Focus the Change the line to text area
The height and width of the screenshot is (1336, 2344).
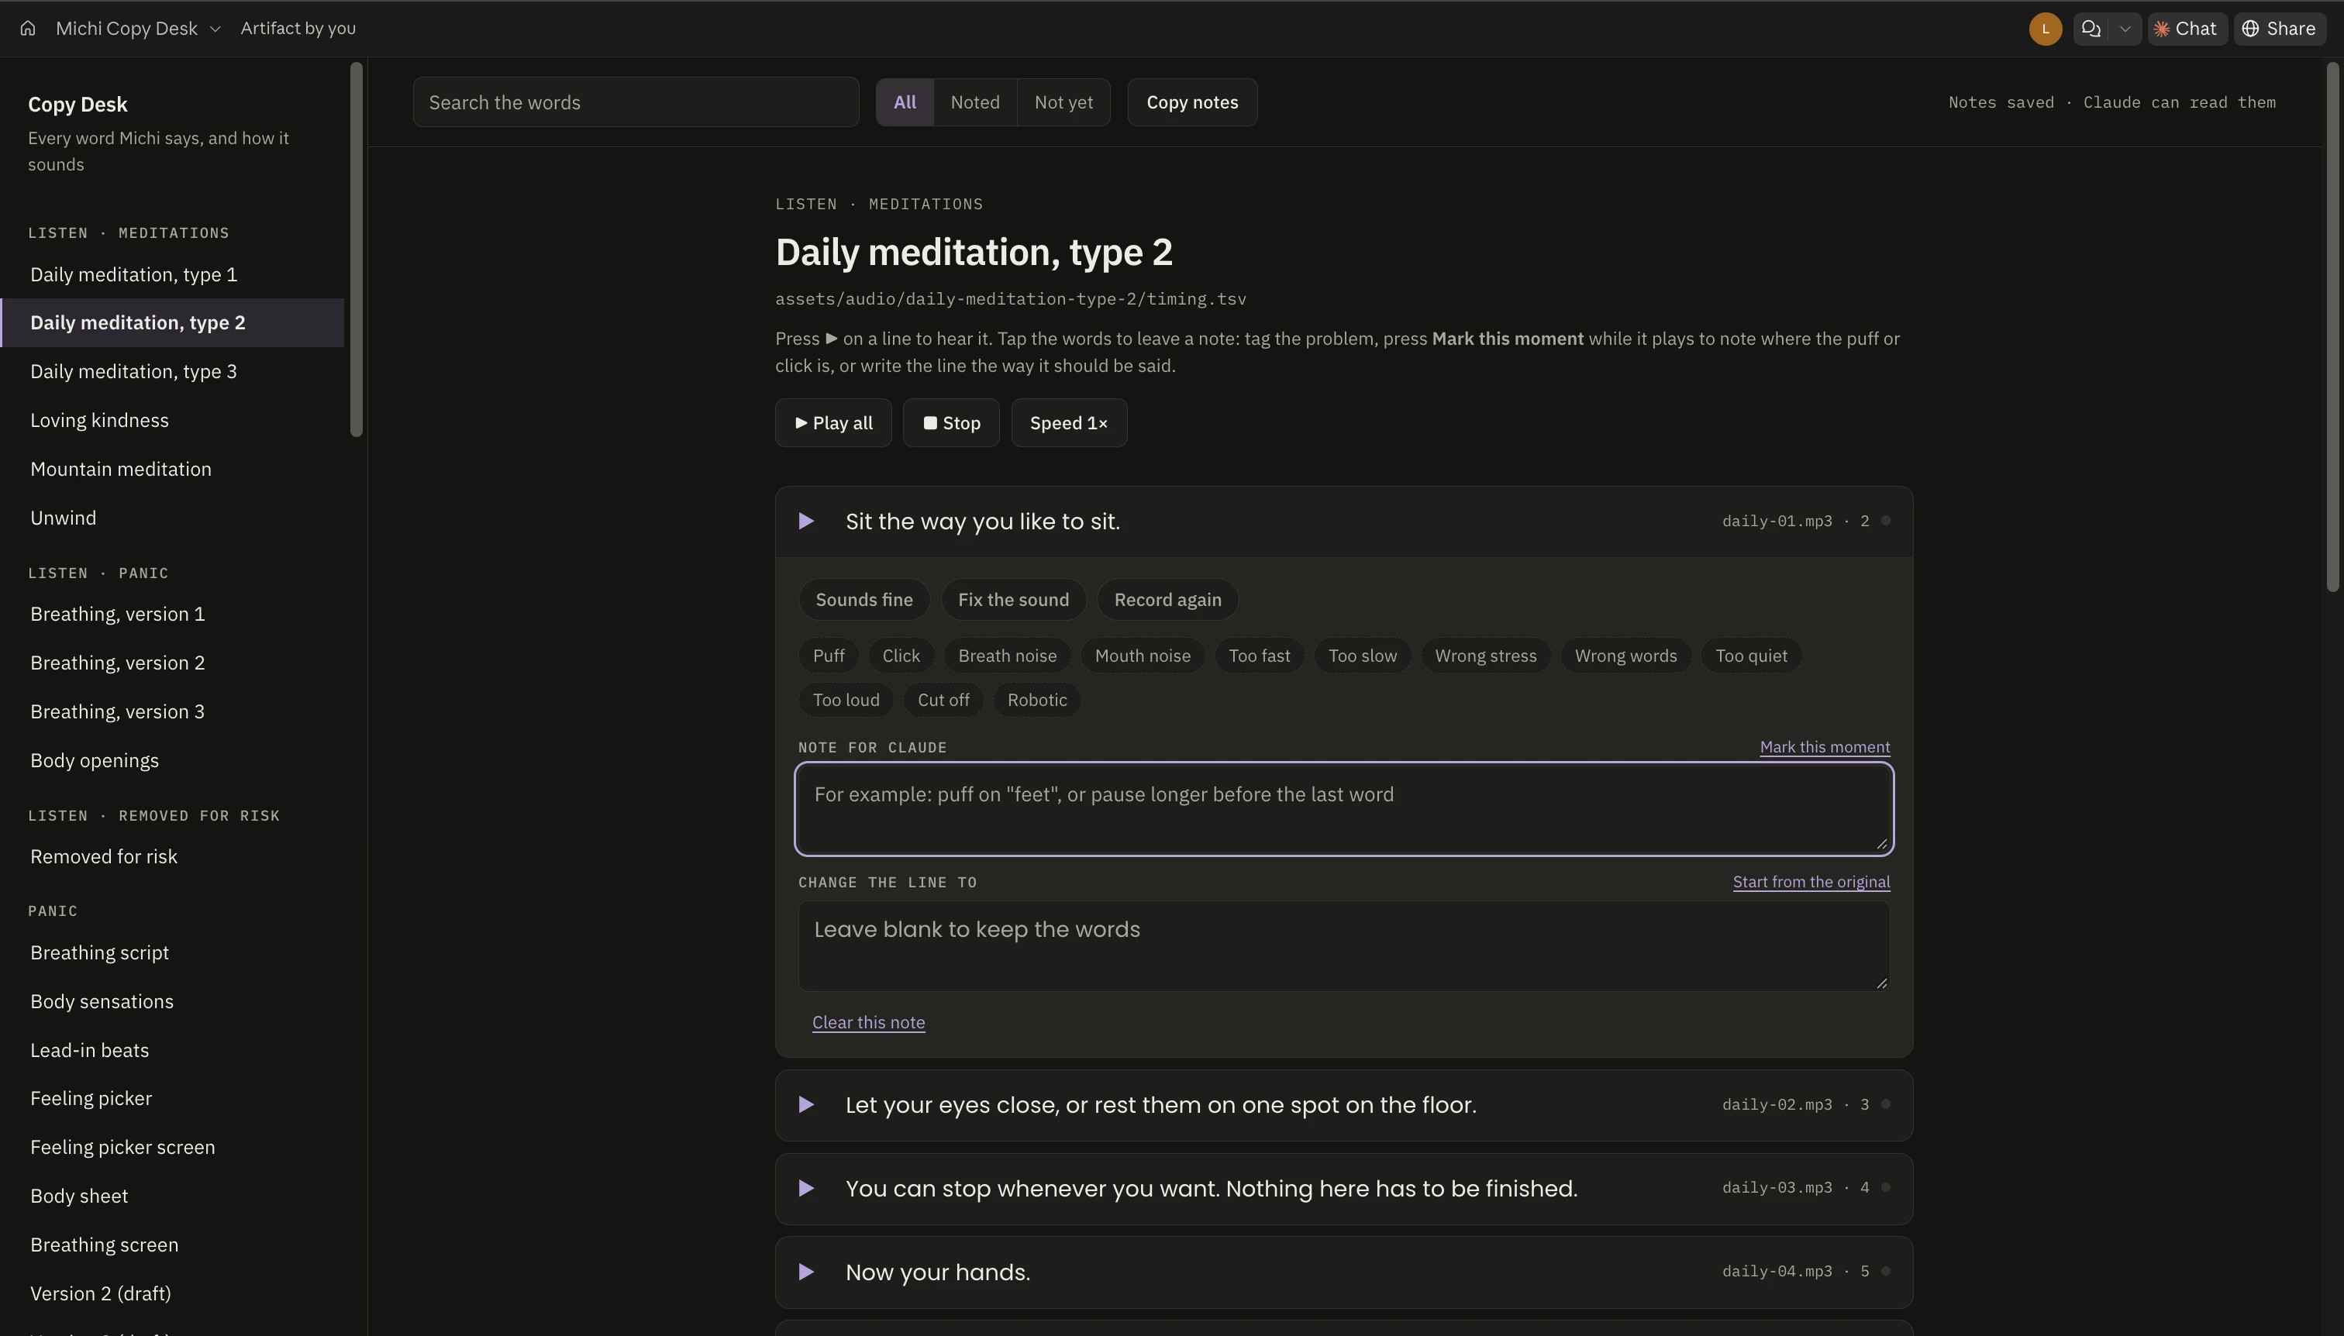(x=1343, y=946)
